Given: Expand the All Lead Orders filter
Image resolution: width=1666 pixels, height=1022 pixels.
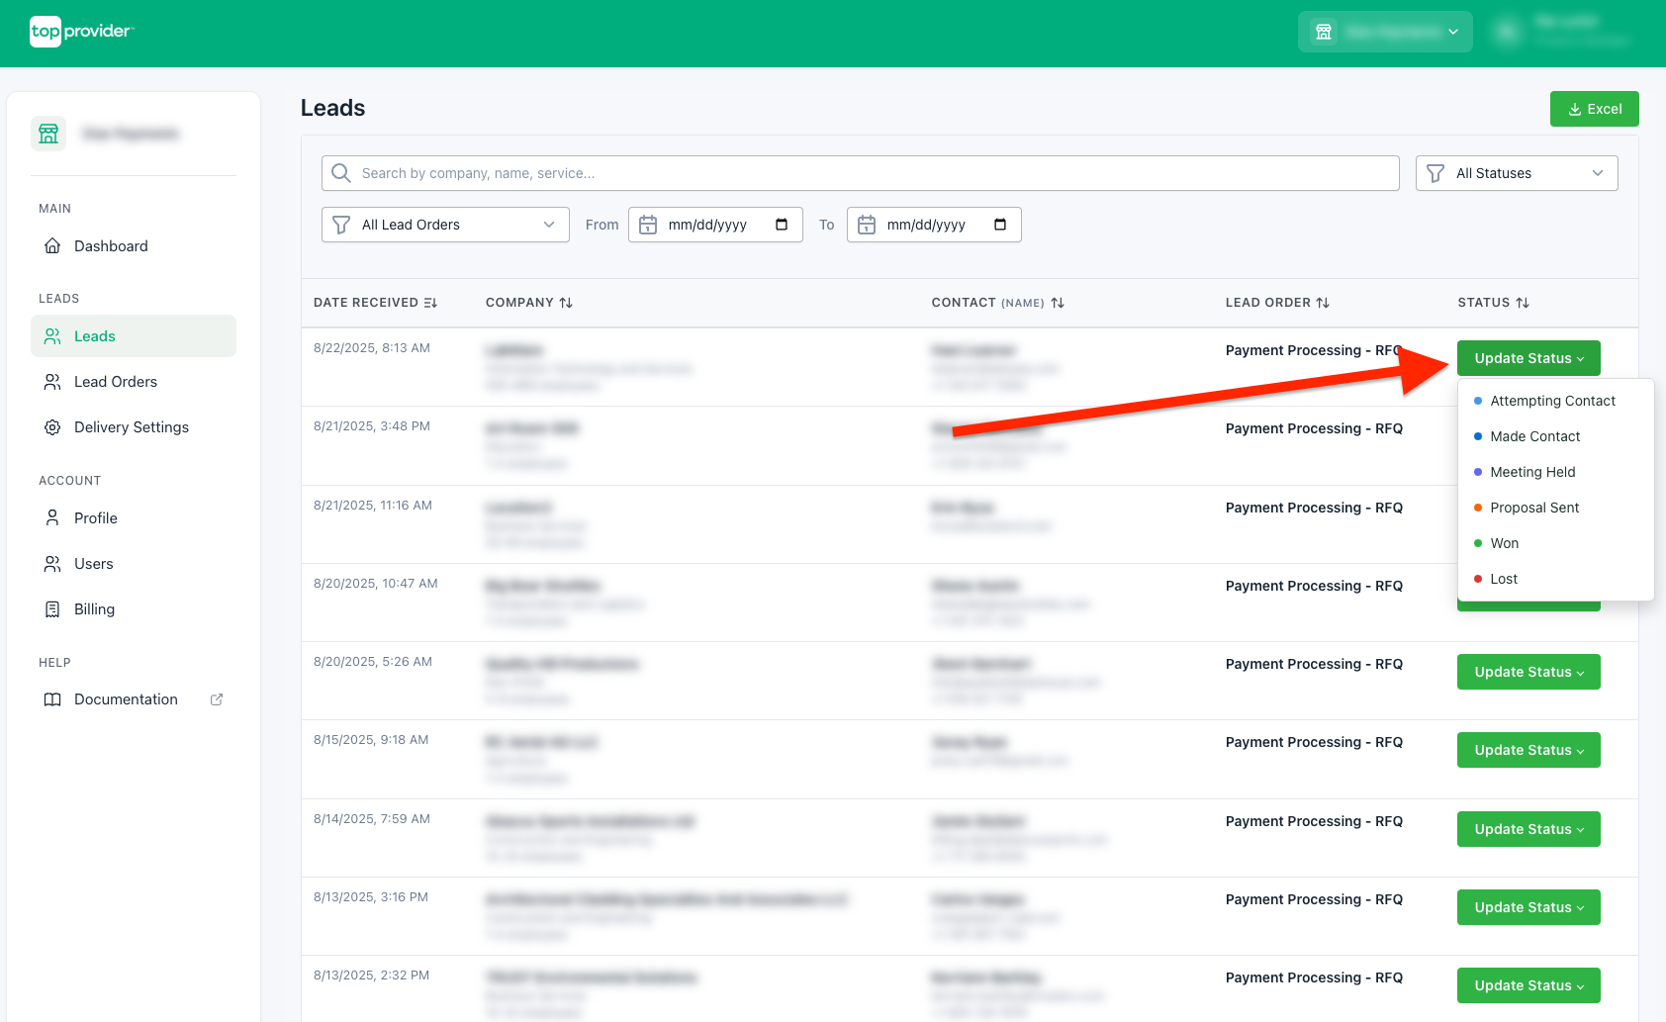Looking at the screenshot, I should [444, 225].
